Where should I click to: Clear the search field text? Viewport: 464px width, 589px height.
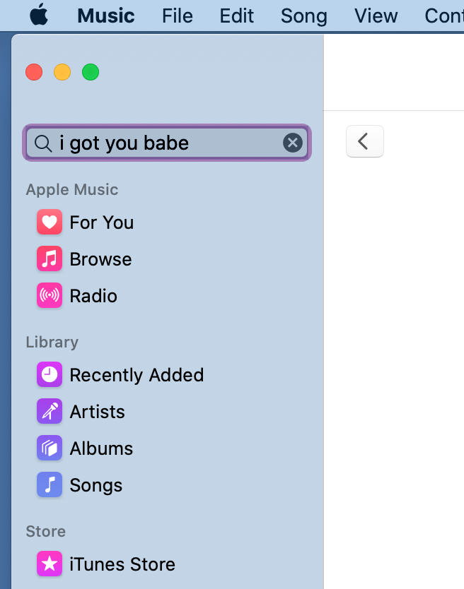coord(293,143)
